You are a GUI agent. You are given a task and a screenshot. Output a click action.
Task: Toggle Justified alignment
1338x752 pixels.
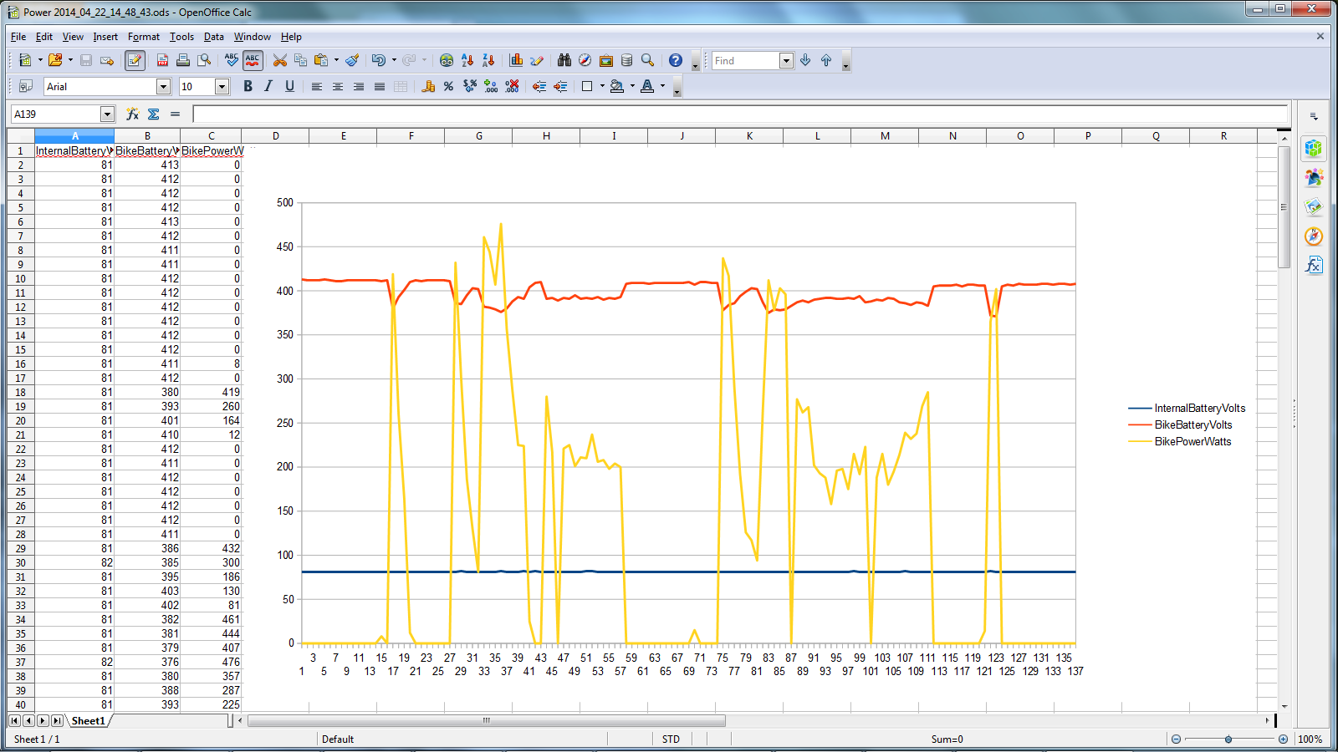pyautogui.click(x=380, y=86)
